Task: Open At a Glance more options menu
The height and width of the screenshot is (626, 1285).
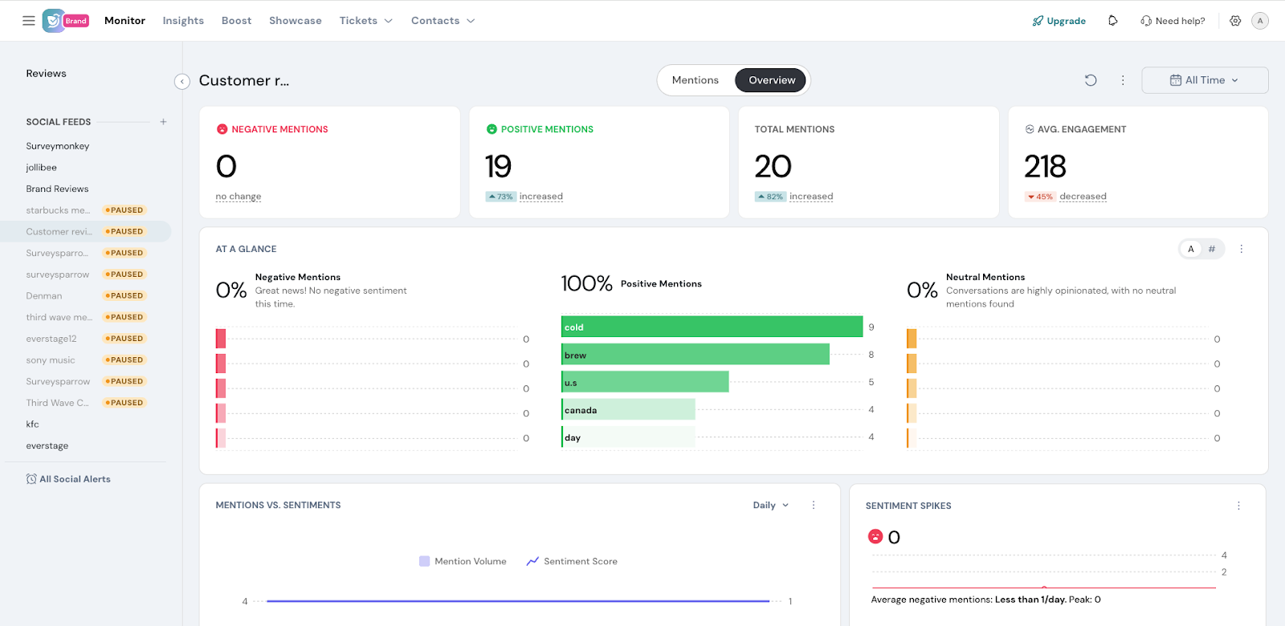Action: [x=1241, y=249]
